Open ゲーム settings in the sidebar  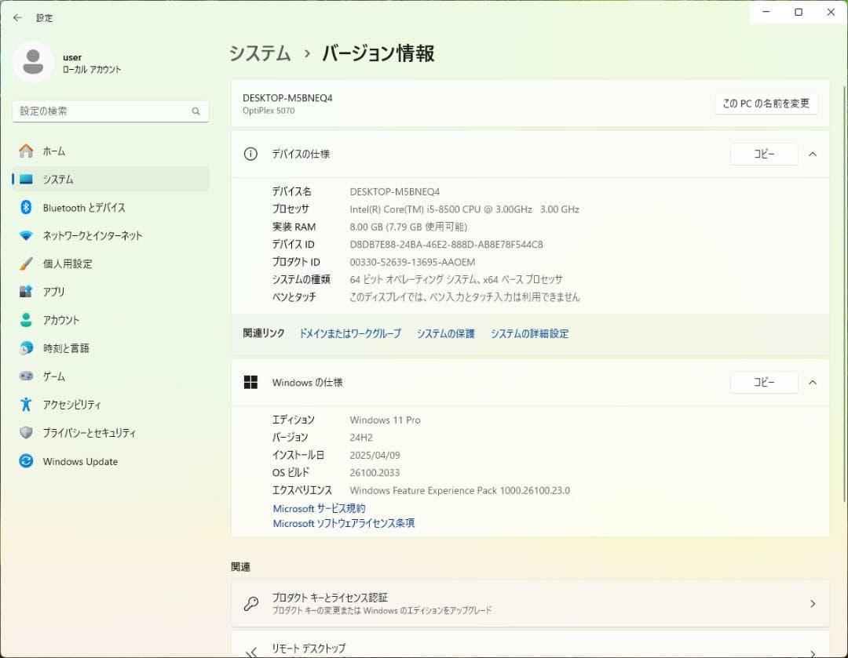pos(111,376)
